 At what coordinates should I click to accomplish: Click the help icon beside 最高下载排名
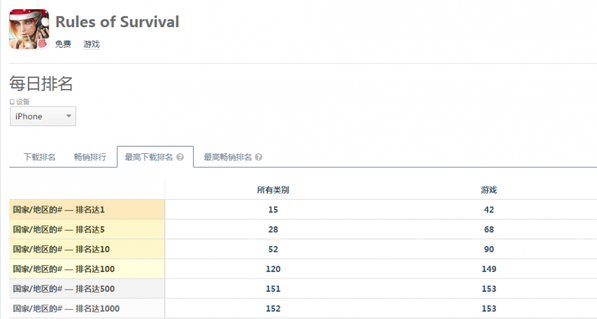click(x=180, y=158)
